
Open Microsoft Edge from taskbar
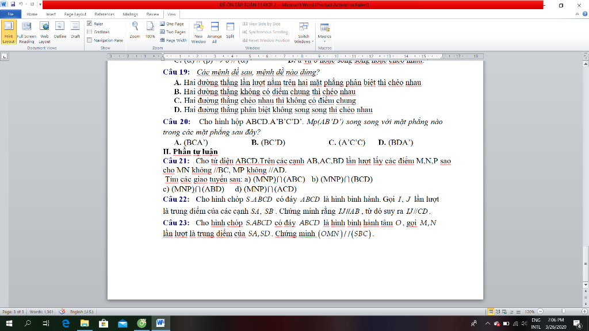coord(66,323)
